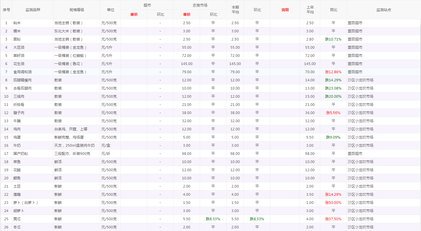Click the 涨50.00% year-over-year value

tap(333, 203)
